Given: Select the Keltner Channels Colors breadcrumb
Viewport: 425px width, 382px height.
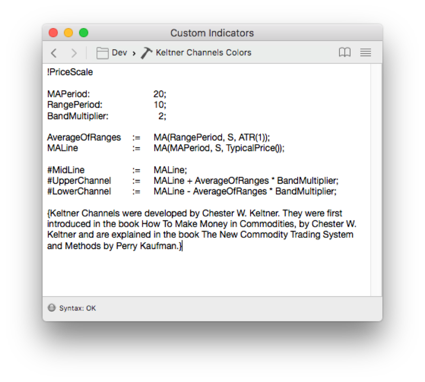Looking at the screenshot, I should coord(203,53).
